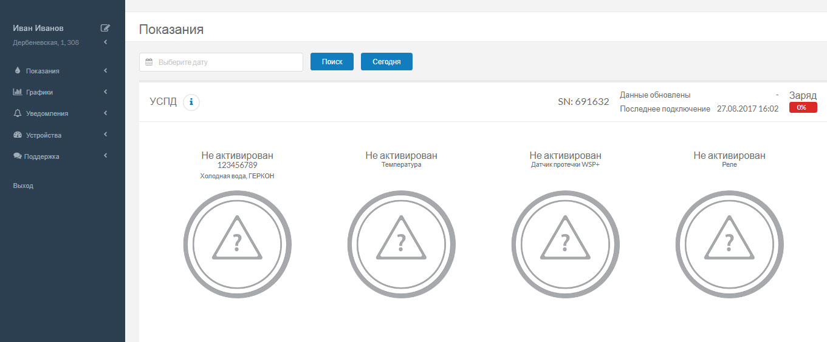Click the Холодная вода, ГЕРКОН label
This screenshot has height=342, width=827.
click(238, 176)
